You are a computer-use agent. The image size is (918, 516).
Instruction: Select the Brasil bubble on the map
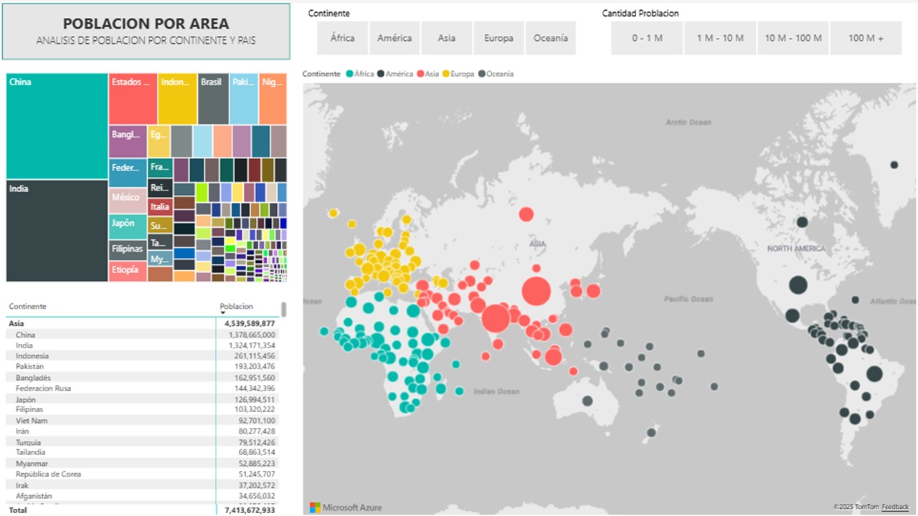coord(874,373)
